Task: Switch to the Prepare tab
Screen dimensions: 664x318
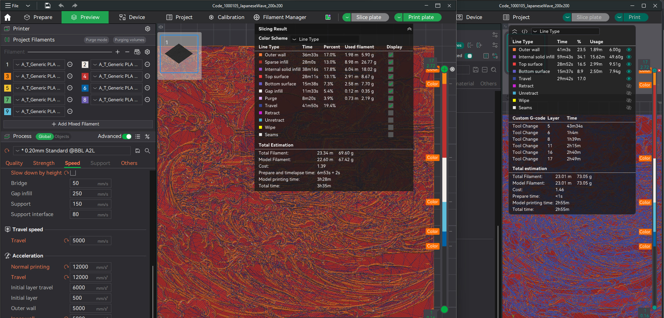Action: [38, 17]
